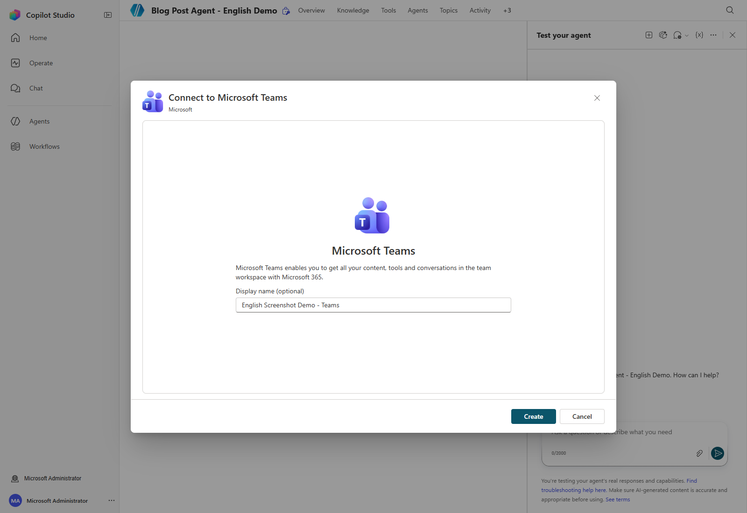Viewport: 747px width, 513px height.
Task: Click the send message button
Action: [x=718, y=453]
